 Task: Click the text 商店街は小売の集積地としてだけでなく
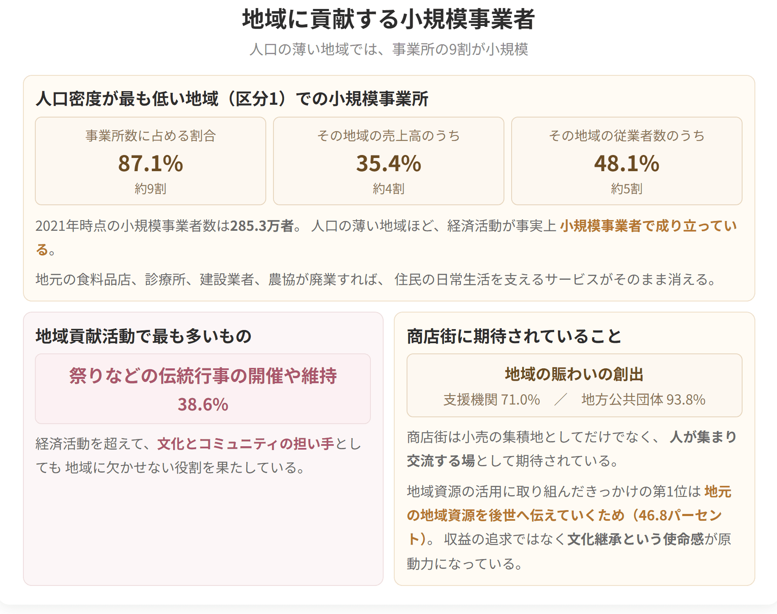coord(529,437)
